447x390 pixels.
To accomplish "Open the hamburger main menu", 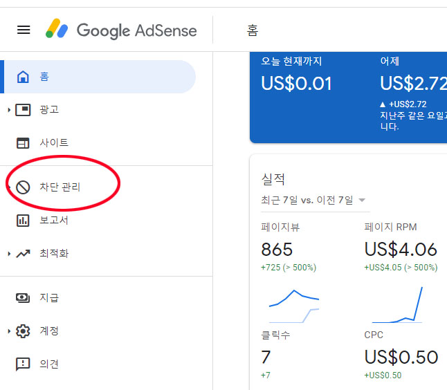I will coord(24,30).
